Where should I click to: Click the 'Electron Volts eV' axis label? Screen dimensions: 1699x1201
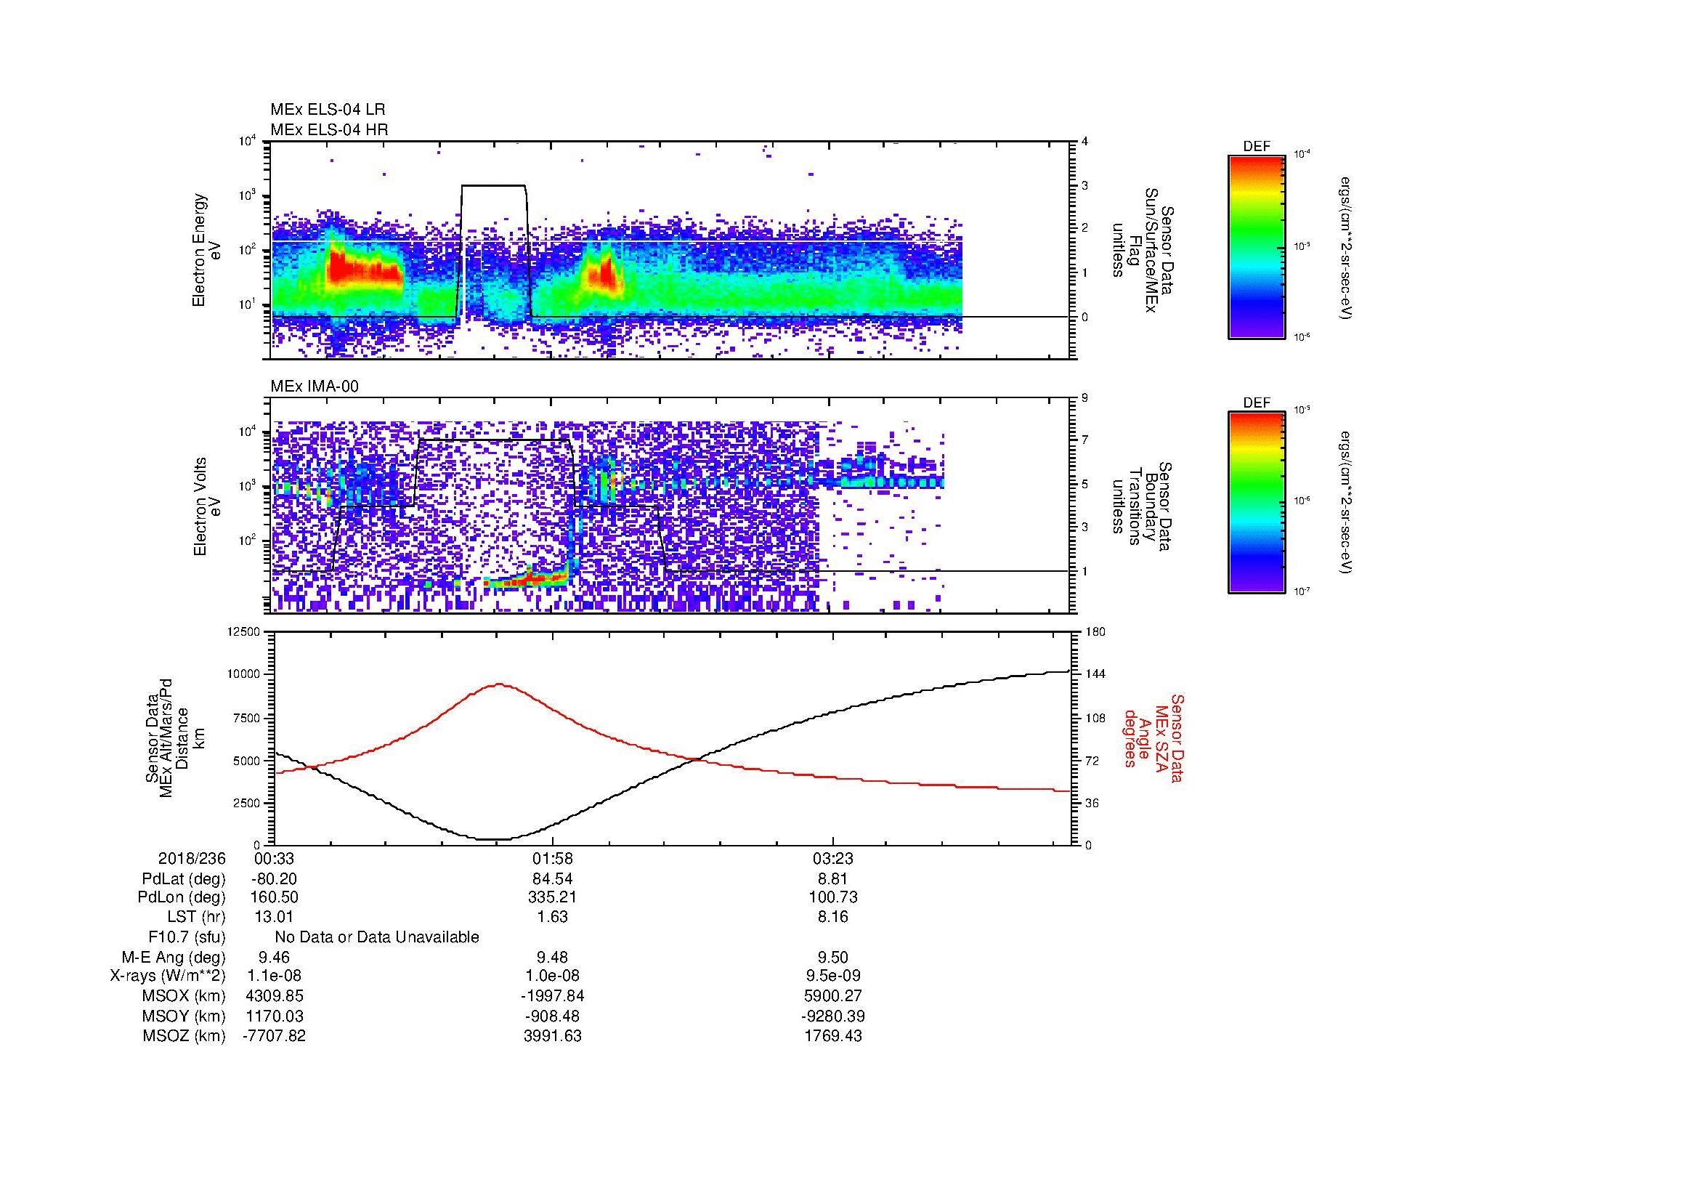(x=207, y=507)
